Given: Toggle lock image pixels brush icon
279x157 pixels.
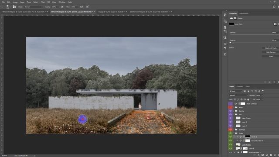Looking at the screenshot, I should (238, 99).
